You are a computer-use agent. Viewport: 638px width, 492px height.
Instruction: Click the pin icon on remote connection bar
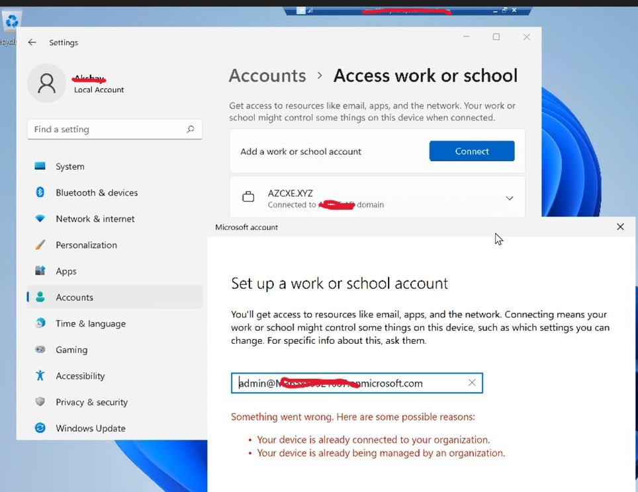tap(301, 11)
